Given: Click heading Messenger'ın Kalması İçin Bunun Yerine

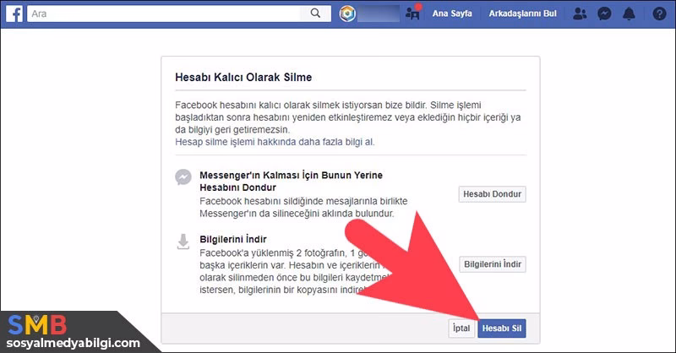Looking at the screenshot, I should [291, 176].
